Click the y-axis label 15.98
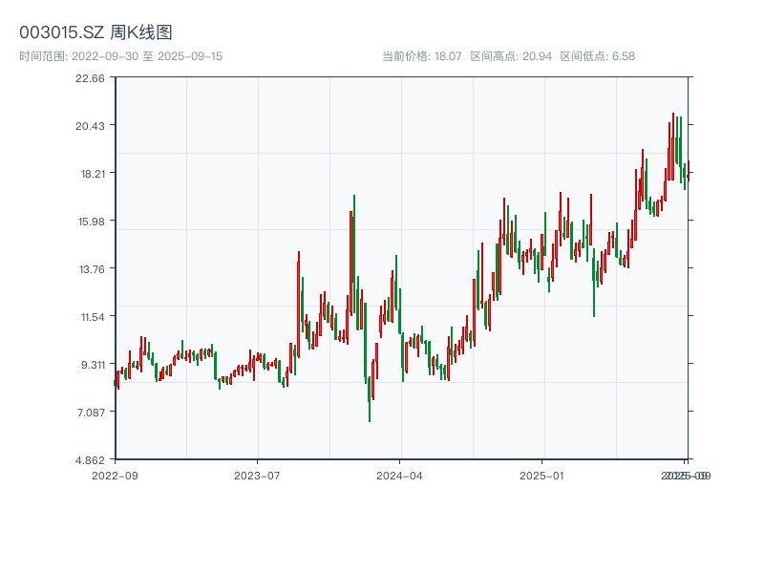Screen dimensions: 764x573 [x=92, y=222]
